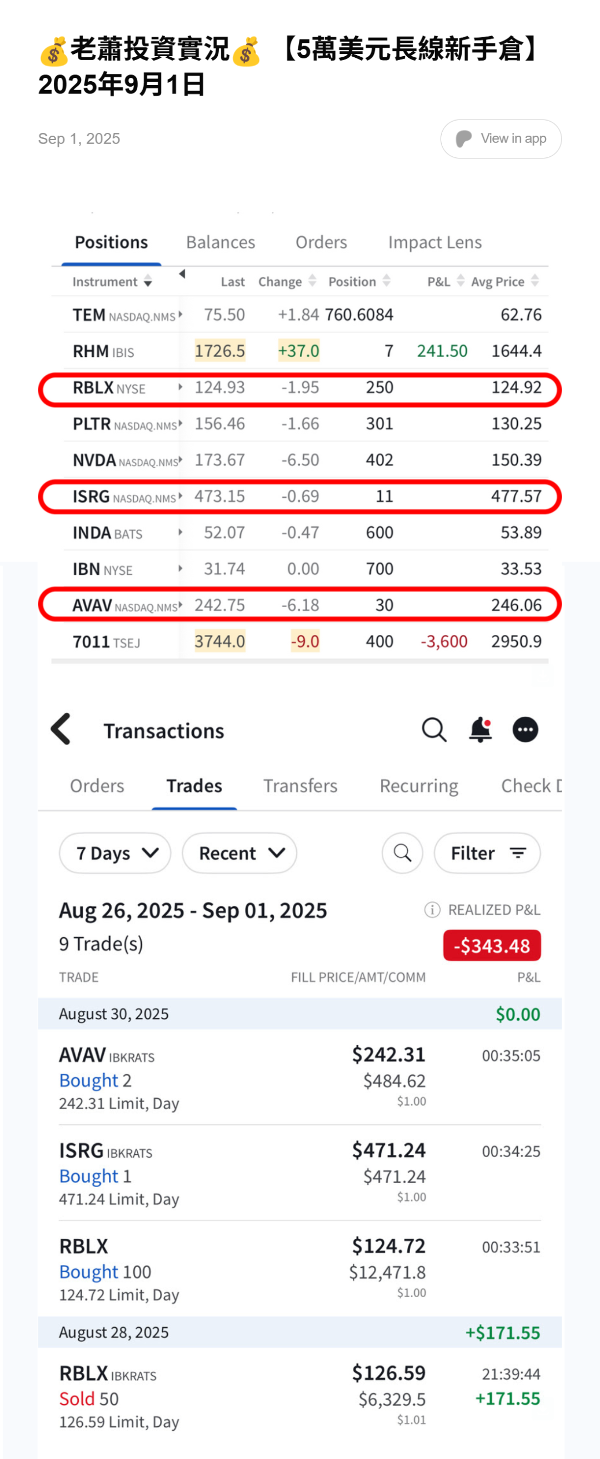Image resolution: width=600 pixels, height=1459 pixels.
Task: Collapse the instrument column with the left triangle
Action: tap(182, 274)
